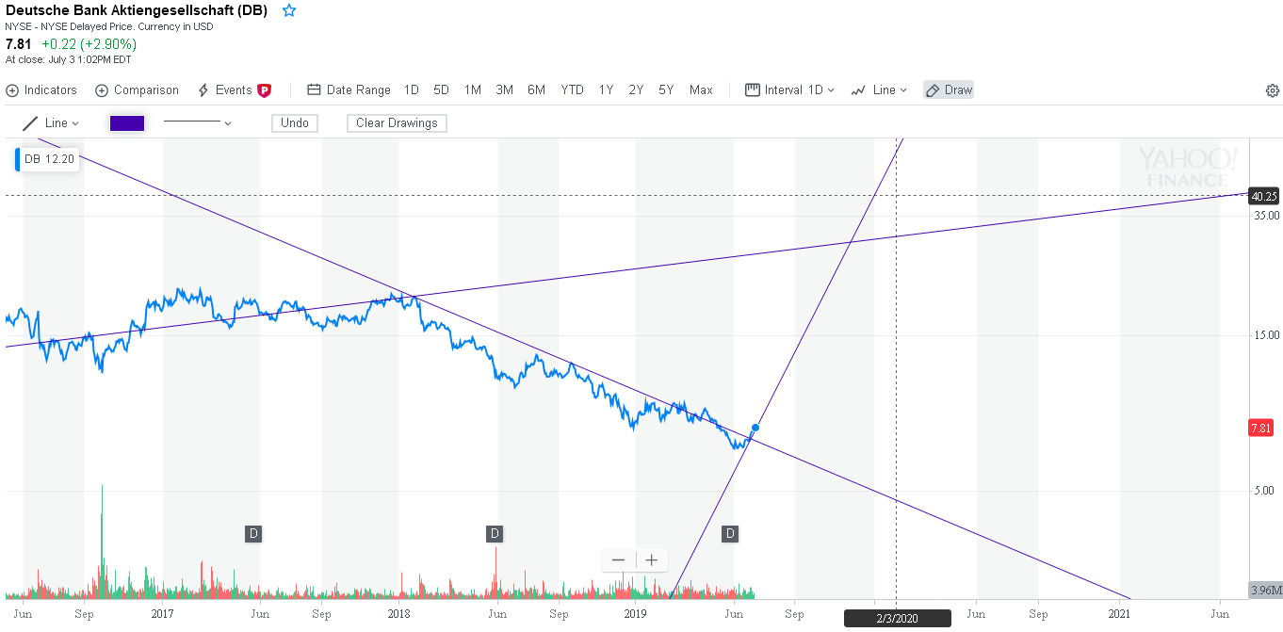
Task: Open the chart type Line dropdown
Action: pyautogui.click(x=885, y=89)
